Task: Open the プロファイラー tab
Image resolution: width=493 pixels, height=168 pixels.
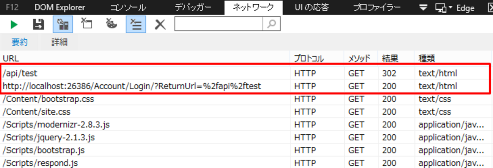Action: 377,8
